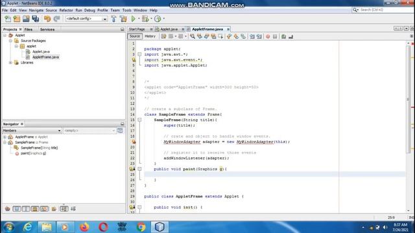Screen dimensions: 415x233
Task: Select AppletFrame.java in the Projects tree
Action: [x=45, y=57]
